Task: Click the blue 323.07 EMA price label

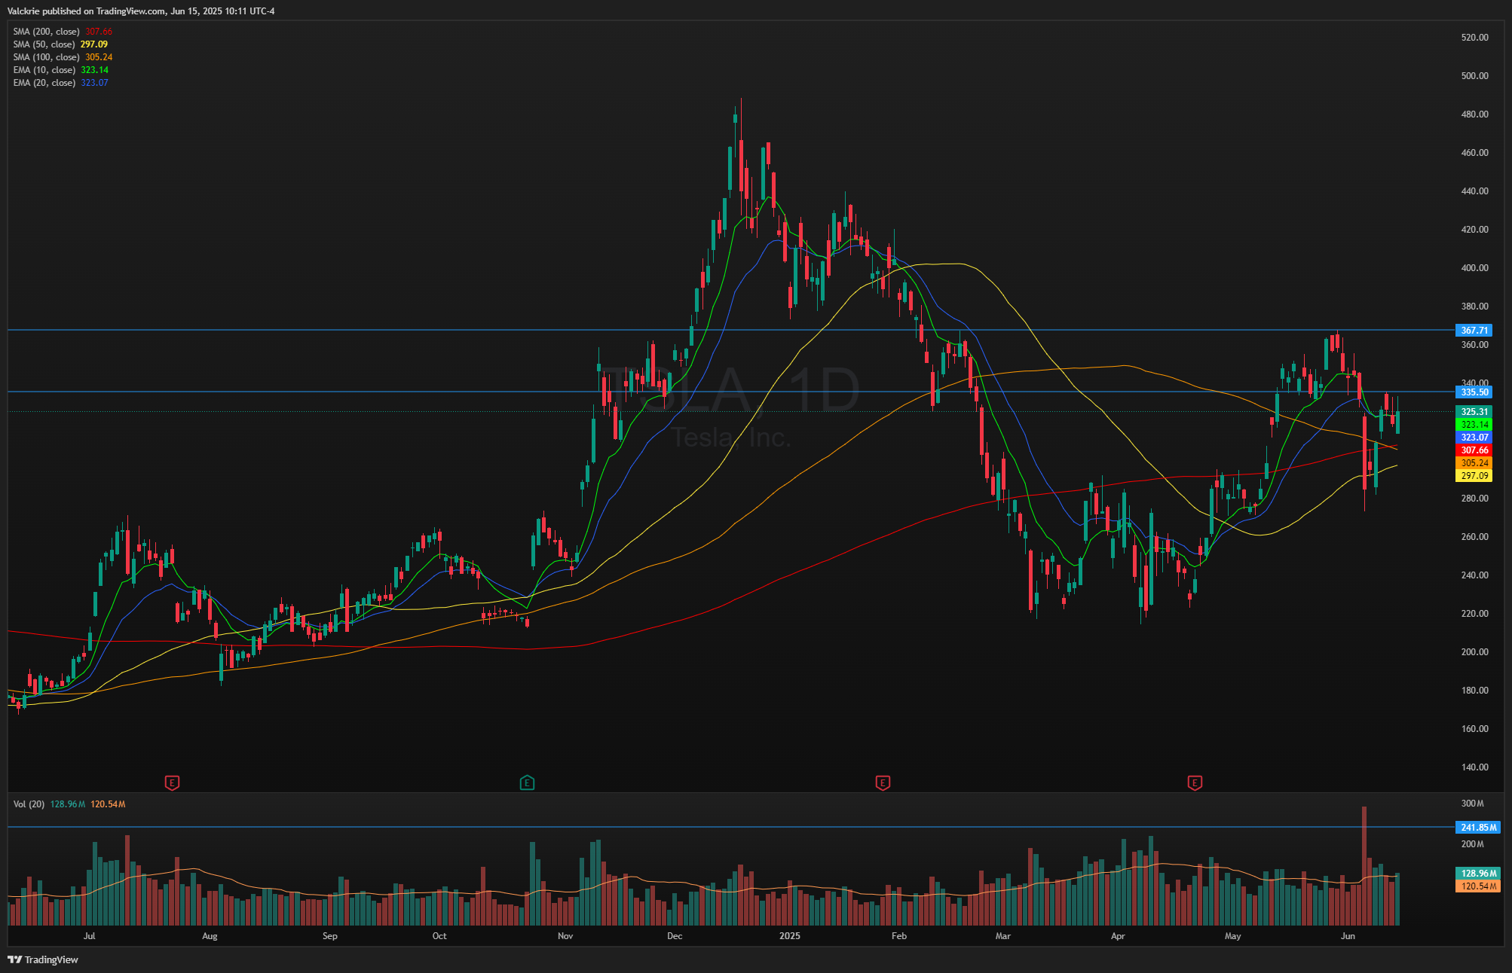Action: point(1474,438)
